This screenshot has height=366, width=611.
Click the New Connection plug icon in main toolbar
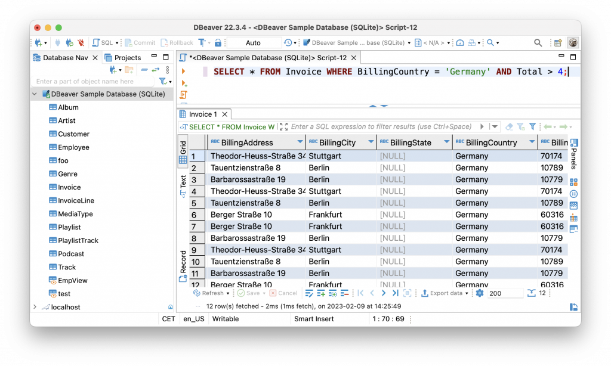[39, 42]
